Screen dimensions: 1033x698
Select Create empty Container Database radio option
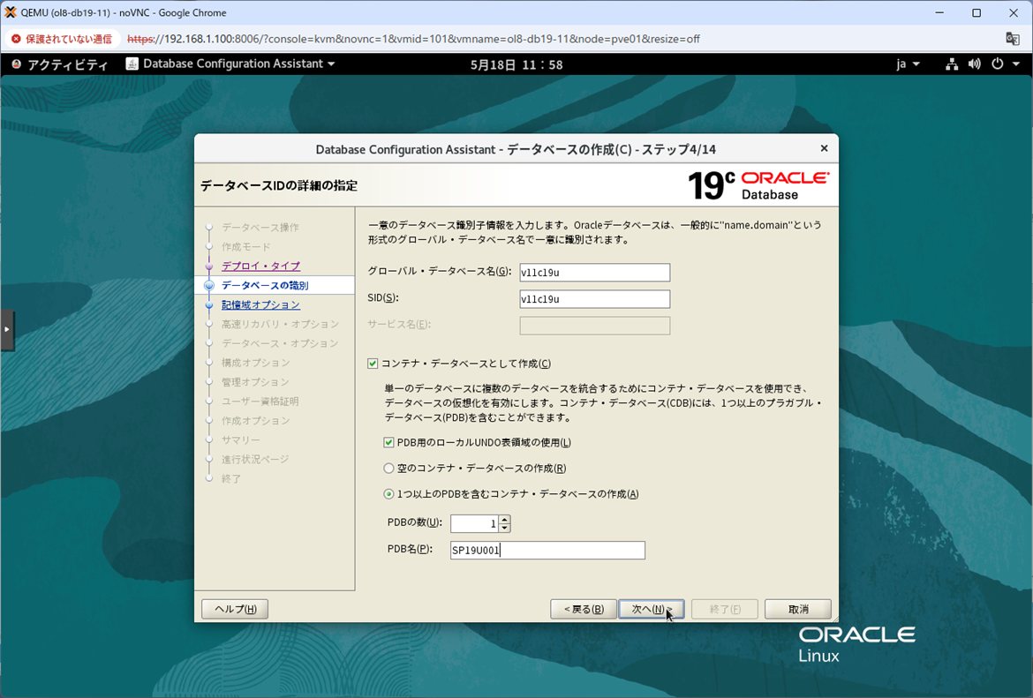pos(388,469)
